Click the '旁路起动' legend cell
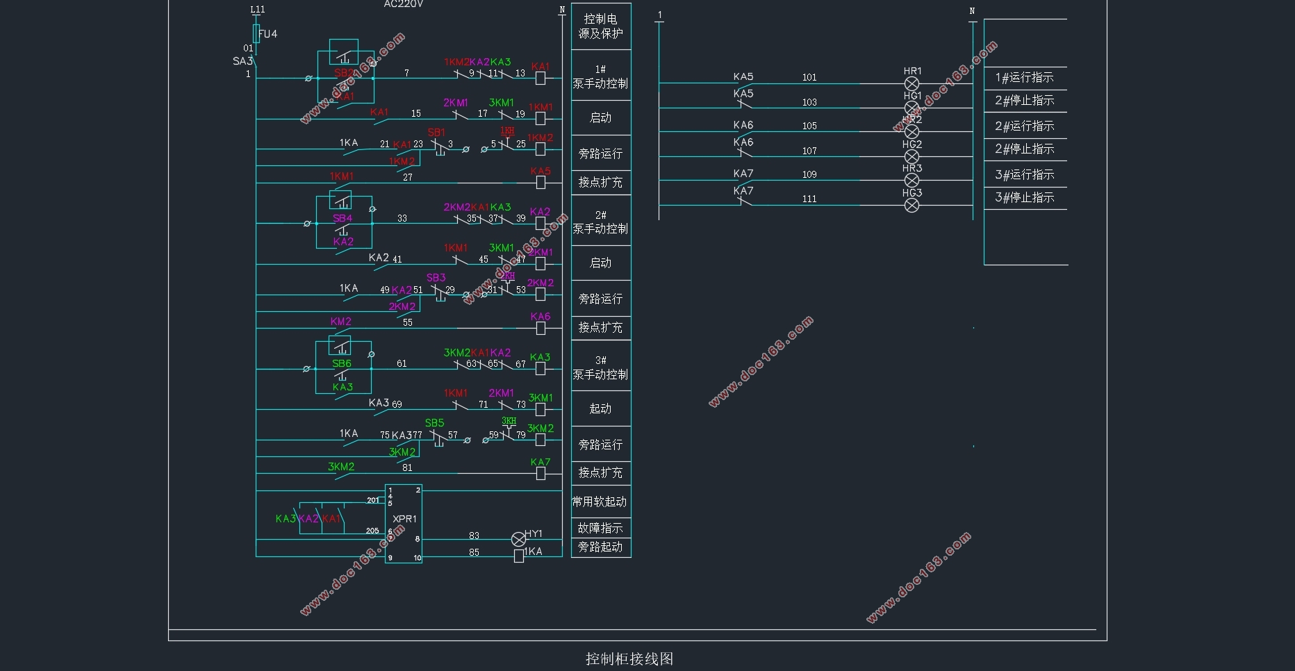The image size is (1295, 671). (x=601, y=547)
